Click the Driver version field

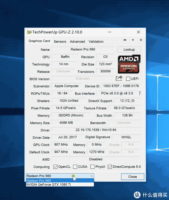click(96, 130)
